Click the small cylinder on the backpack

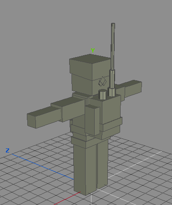point(103,95)
